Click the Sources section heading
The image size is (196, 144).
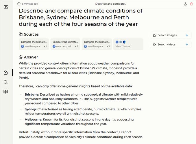click(x=31, y=34)
